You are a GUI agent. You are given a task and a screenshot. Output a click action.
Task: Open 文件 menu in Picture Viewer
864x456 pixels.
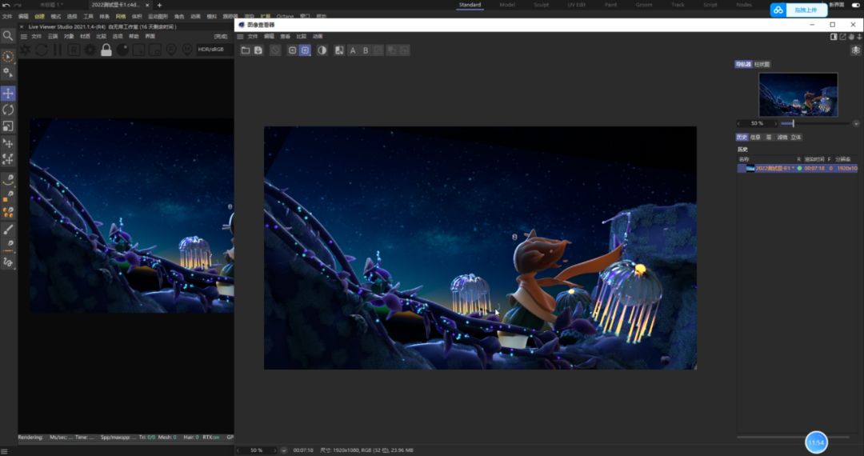(x=252, y=36)
